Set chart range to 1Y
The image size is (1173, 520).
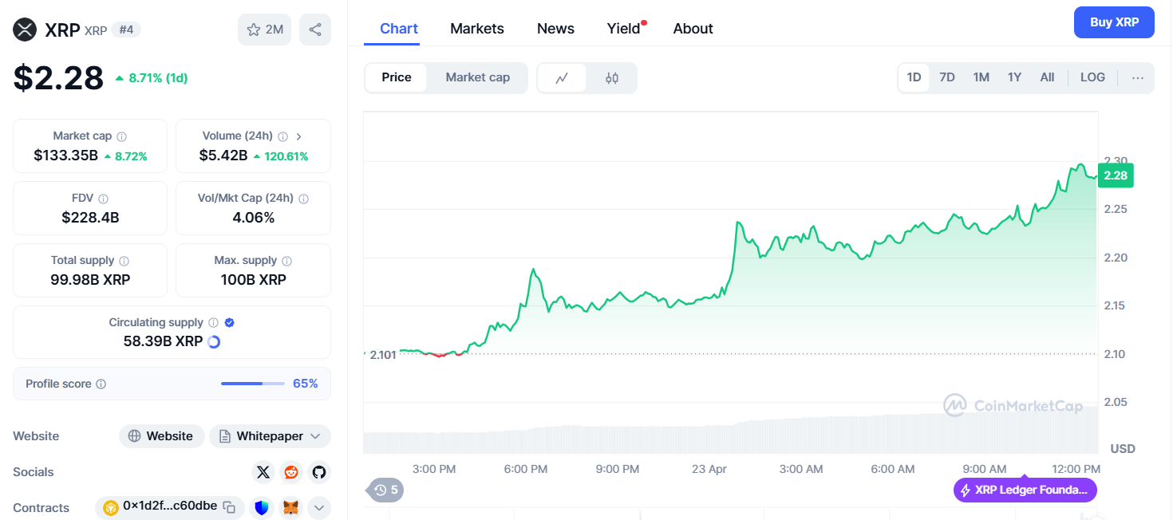pyautogui.click(x=1014, y=78)
